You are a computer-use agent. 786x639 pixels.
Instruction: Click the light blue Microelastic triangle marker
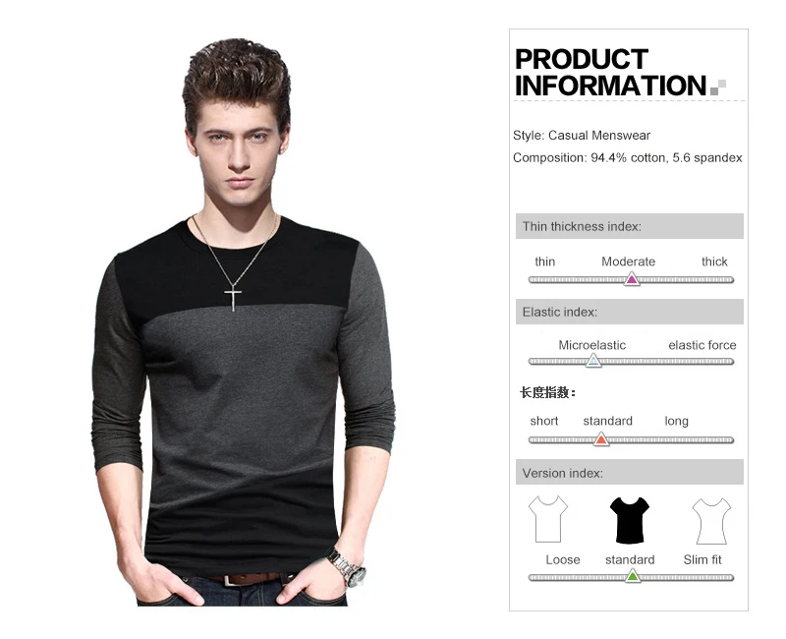tap(593, 361)
